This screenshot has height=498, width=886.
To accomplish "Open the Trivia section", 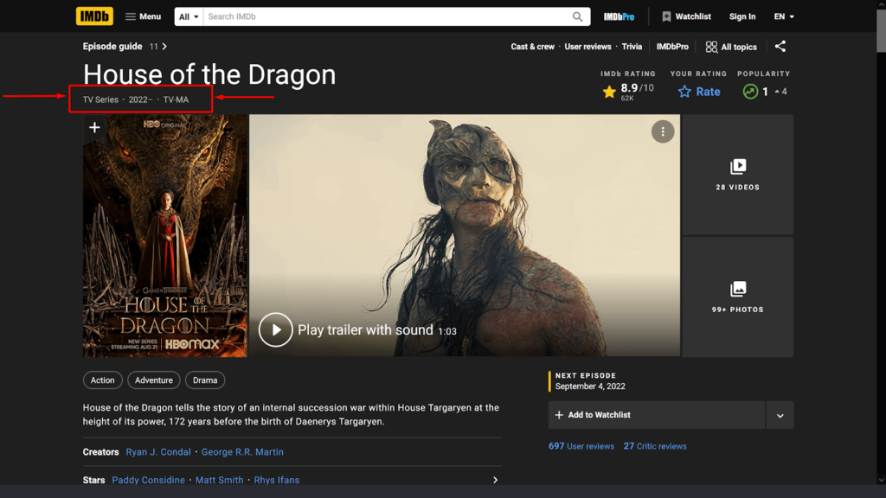I will point(632,47).
